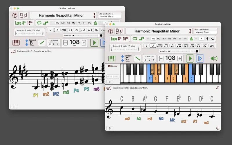Set Count Off to 2 in back window

click(x=54, y=44)
